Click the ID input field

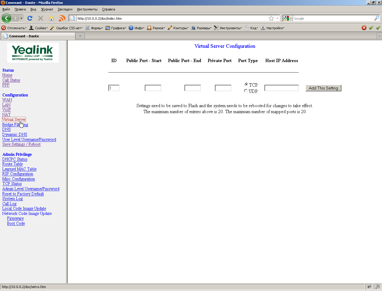tap(114, 88)
